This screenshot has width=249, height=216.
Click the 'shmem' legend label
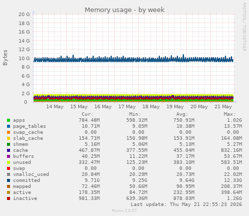pos(21,144)
